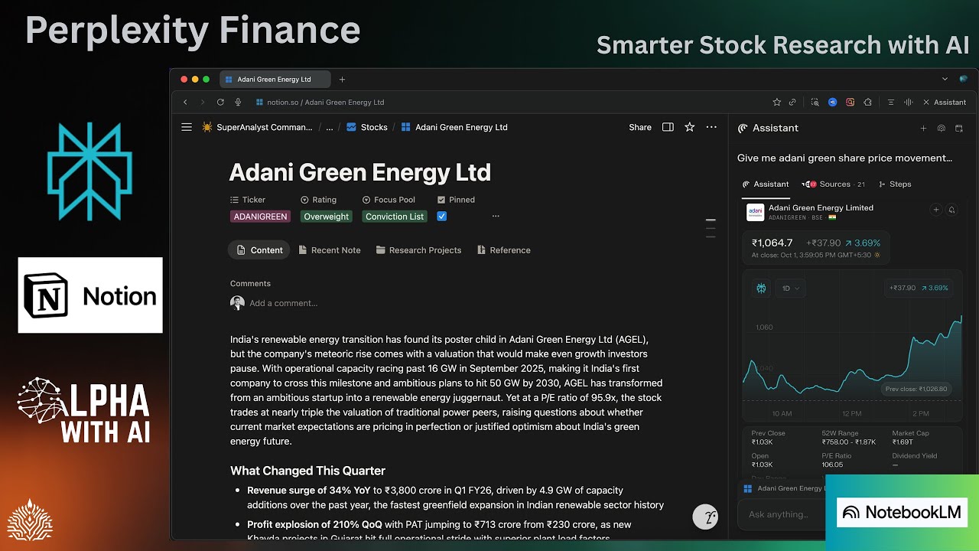Viewport: 979px width, 551px height.
Task: Favorite the page with the star icon
Action: click(x=689, y=127)
